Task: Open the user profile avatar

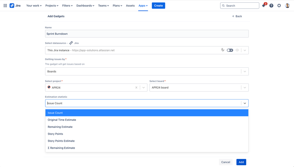Action: coord(287,6)
